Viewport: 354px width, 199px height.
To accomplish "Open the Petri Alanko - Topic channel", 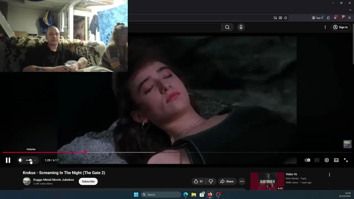I will 296,179.
